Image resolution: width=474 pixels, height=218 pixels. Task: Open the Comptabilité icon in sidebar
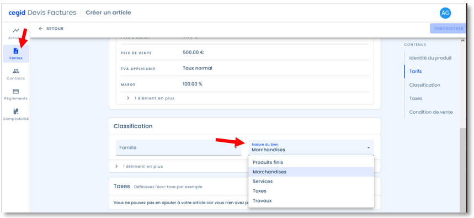click(15, 111)
